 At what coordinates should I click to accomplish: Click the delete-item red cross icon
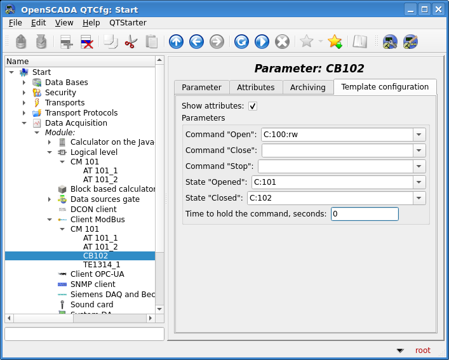point(87,42)
